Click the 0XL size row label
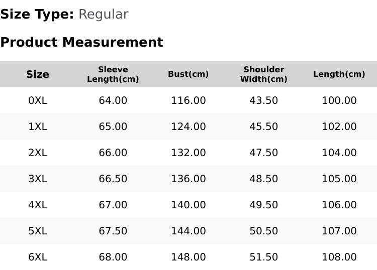The image size is (377, 270). tap(38, 100)
